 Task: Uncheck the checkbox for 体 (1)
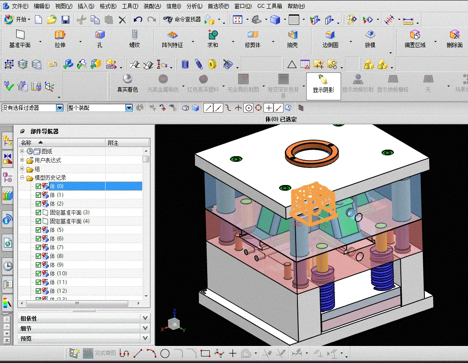pos(38,195)
